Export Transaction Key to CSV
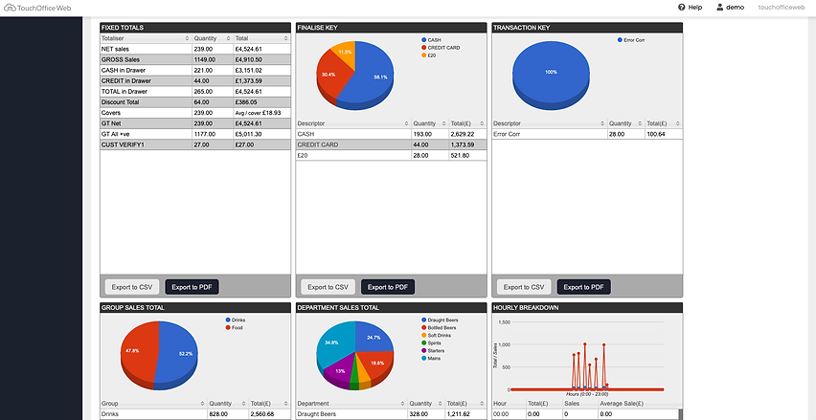816x420 pixels. click(524, 287)
